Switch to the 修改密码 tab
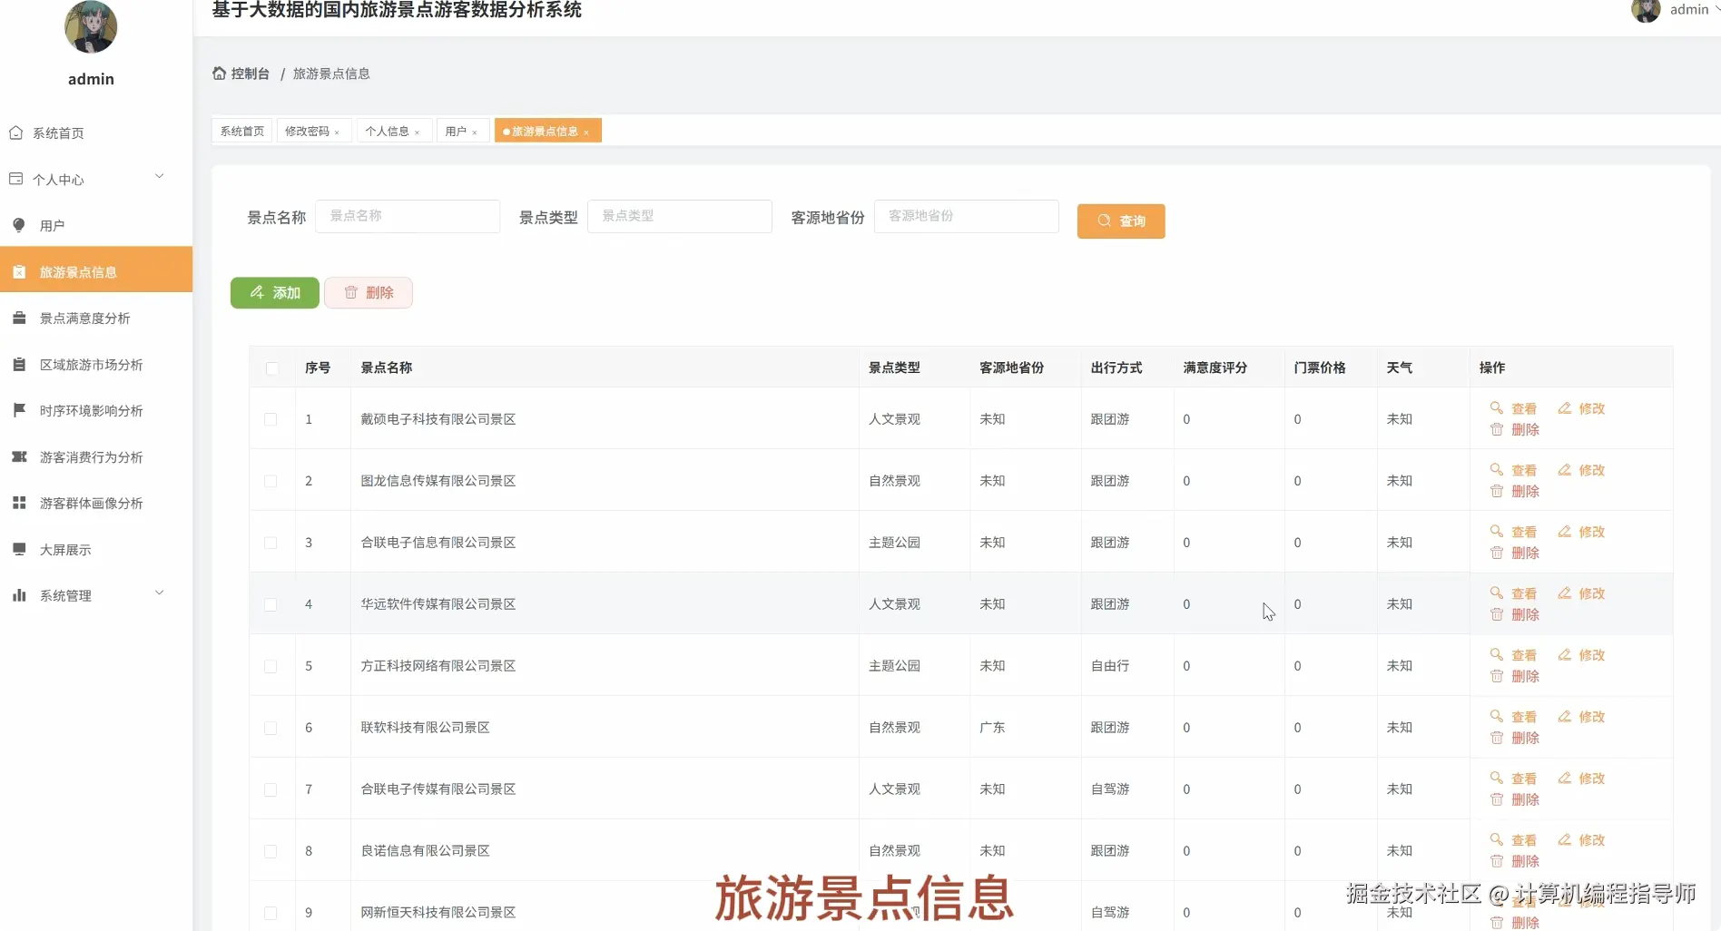The image size is (1721, 931). (308, 131)
